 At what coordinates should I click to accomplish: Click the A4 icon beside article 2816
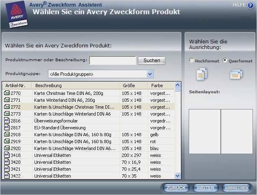coord(7,120)
